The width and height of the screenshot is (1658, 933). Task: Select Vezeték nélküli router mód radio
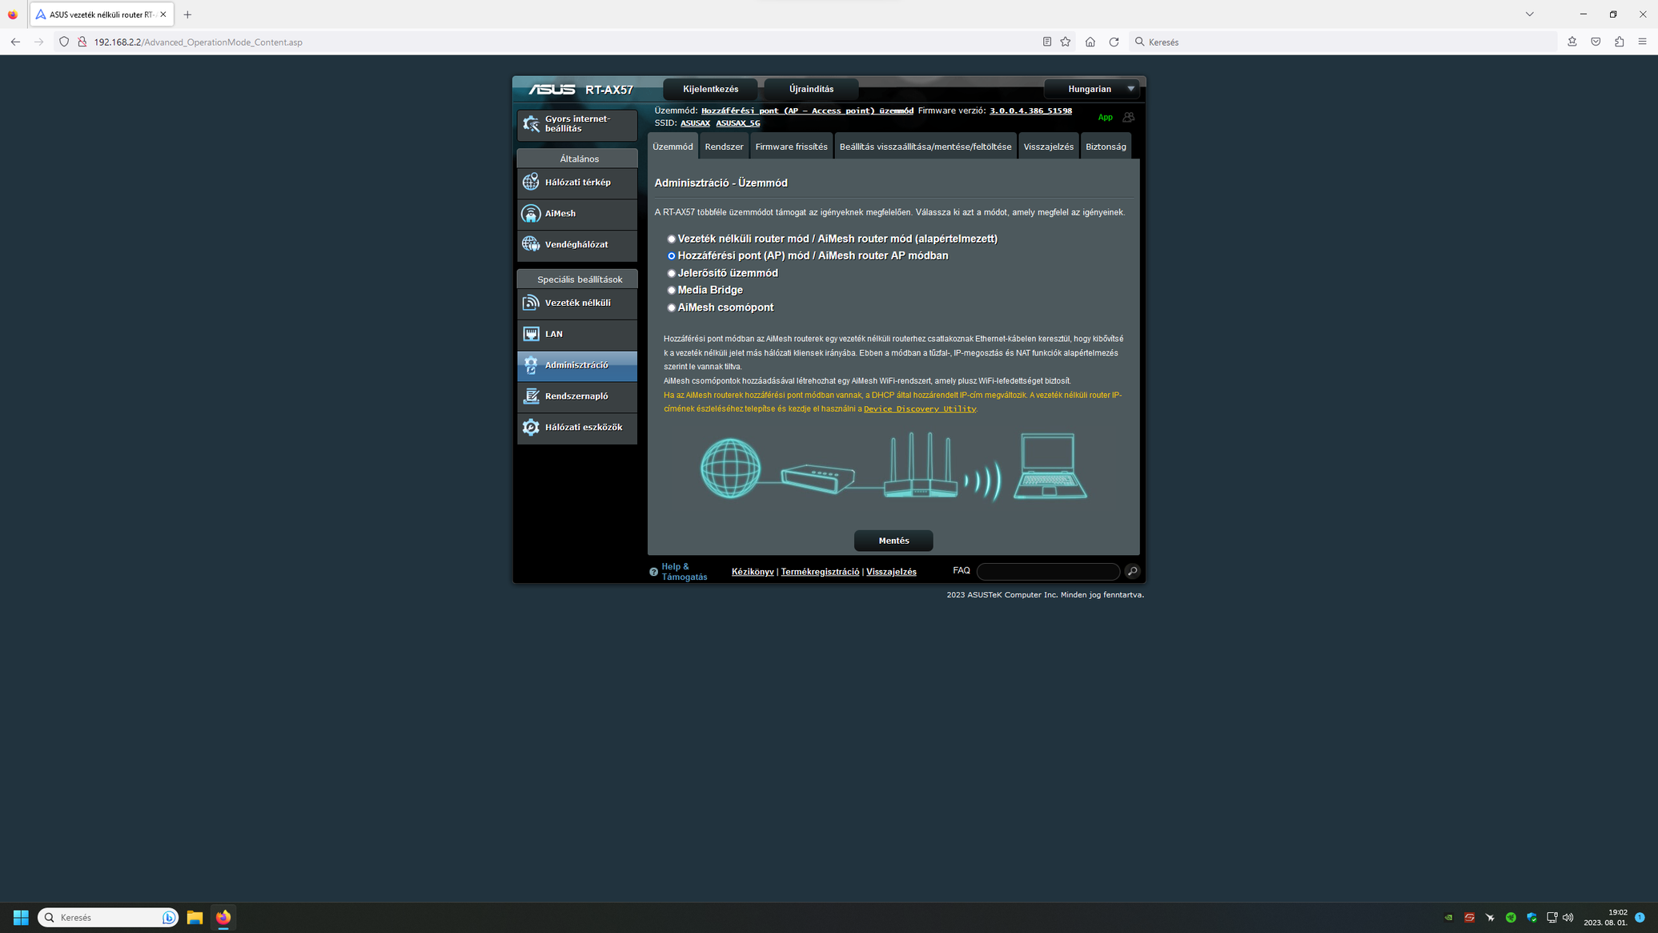click(x=672, y=239)
